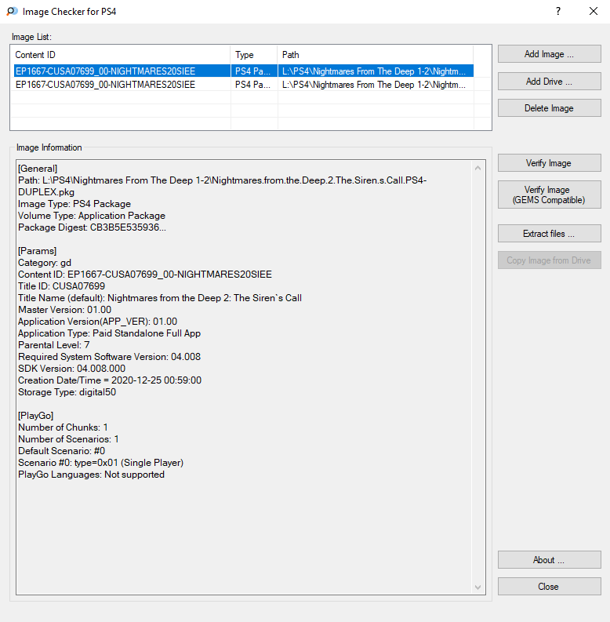Click the help question mark in title bar
The image size is (610, 622).
coord(558,11)
